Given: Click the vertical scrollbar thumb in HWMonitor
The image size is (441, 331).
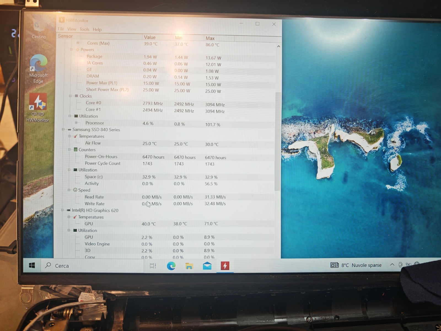Looking at the screenshot, I should click(x=278, y=141).
